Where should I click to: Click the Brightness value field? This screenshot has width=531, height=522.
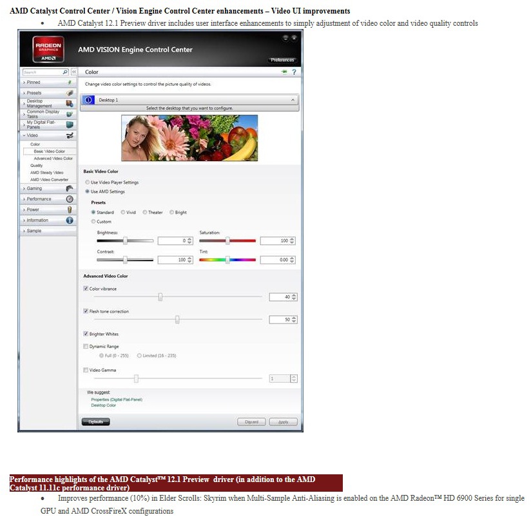(x=172, y=241)
